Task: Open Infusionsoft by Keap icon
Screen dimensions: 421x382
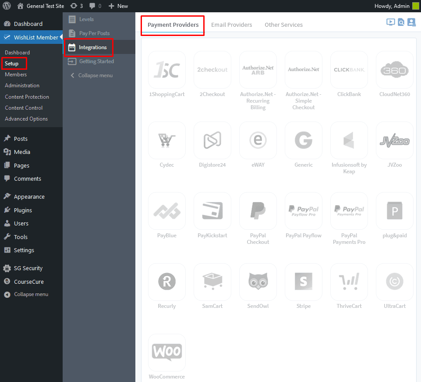Action: (349, 140)
